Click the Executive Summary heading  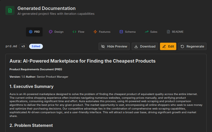[x=31, y=86]
